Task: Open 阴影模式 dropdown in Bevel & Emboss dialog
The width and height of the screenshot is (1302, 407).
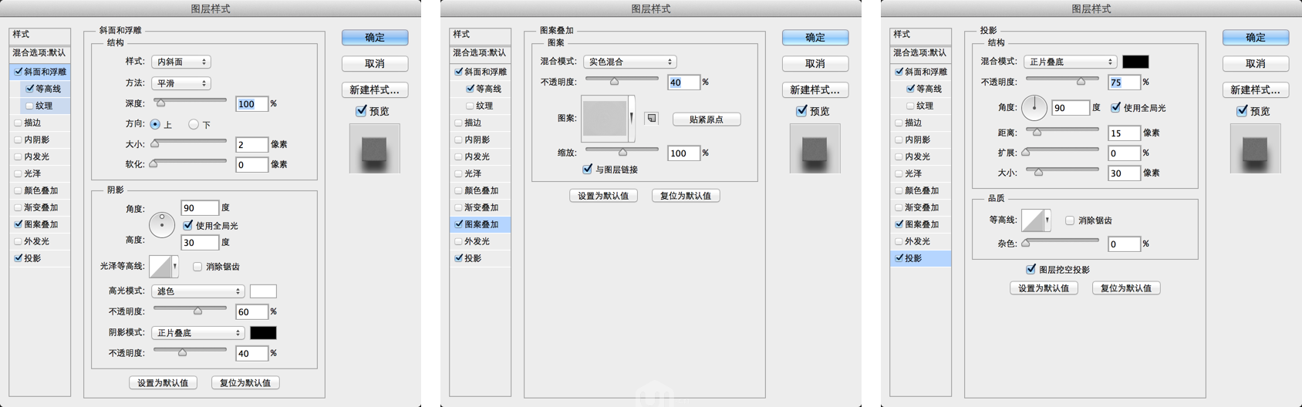Action: point(198,332)
